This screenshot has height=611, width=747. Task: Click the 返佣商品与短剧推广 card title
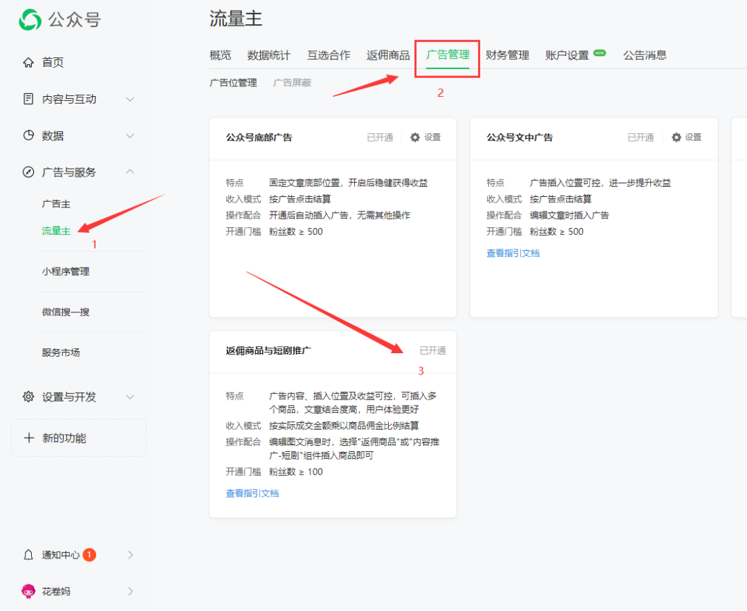pos(268,351)
